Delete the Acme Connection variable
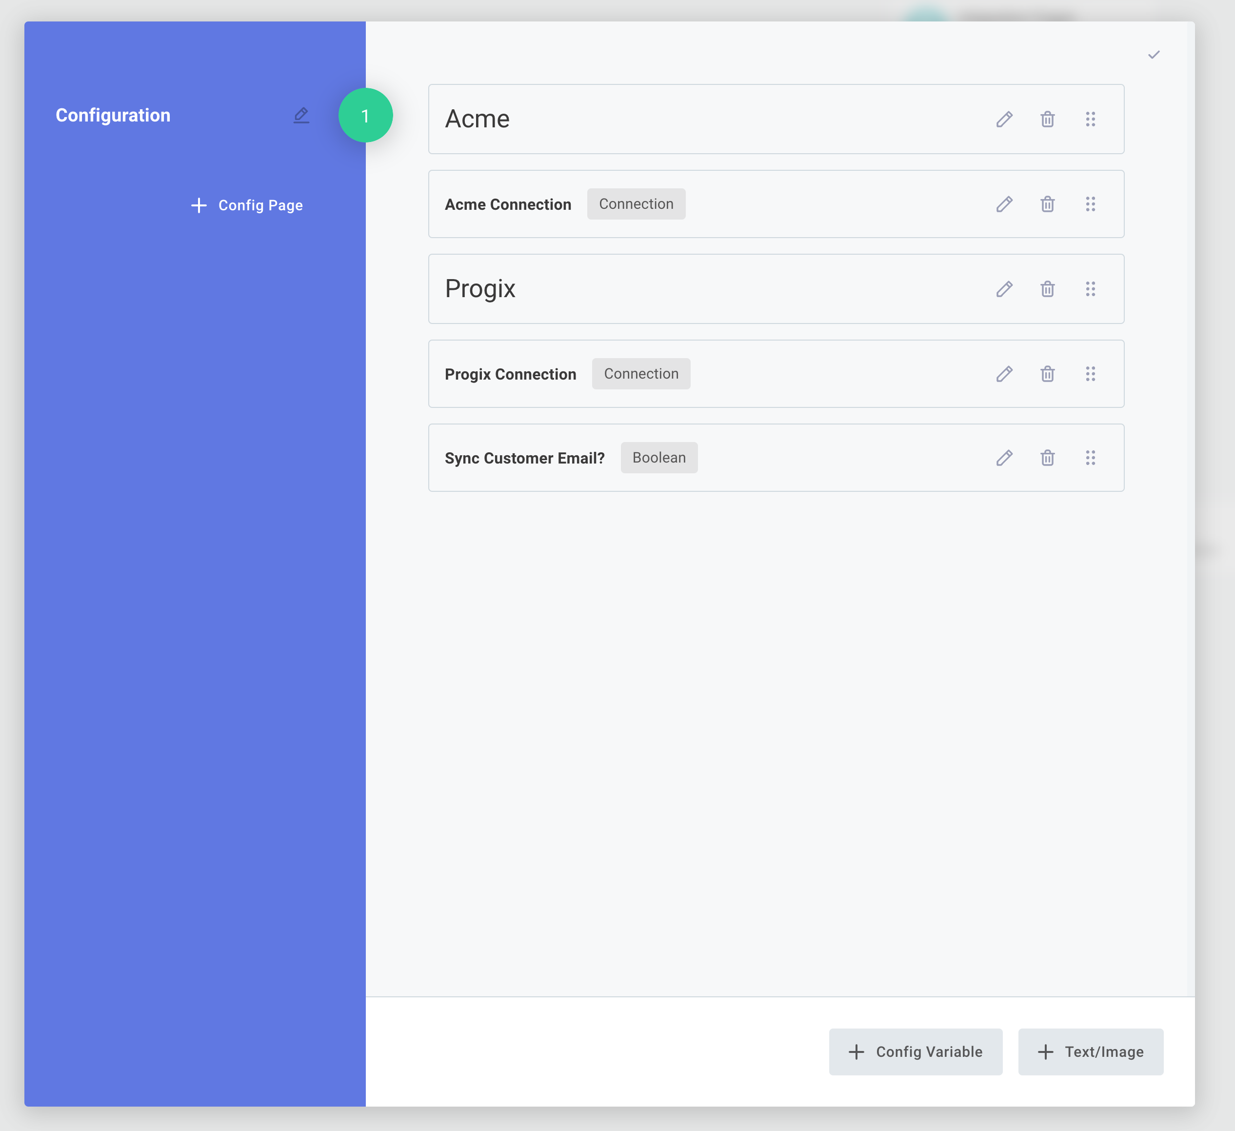 tap(1048, 204)
